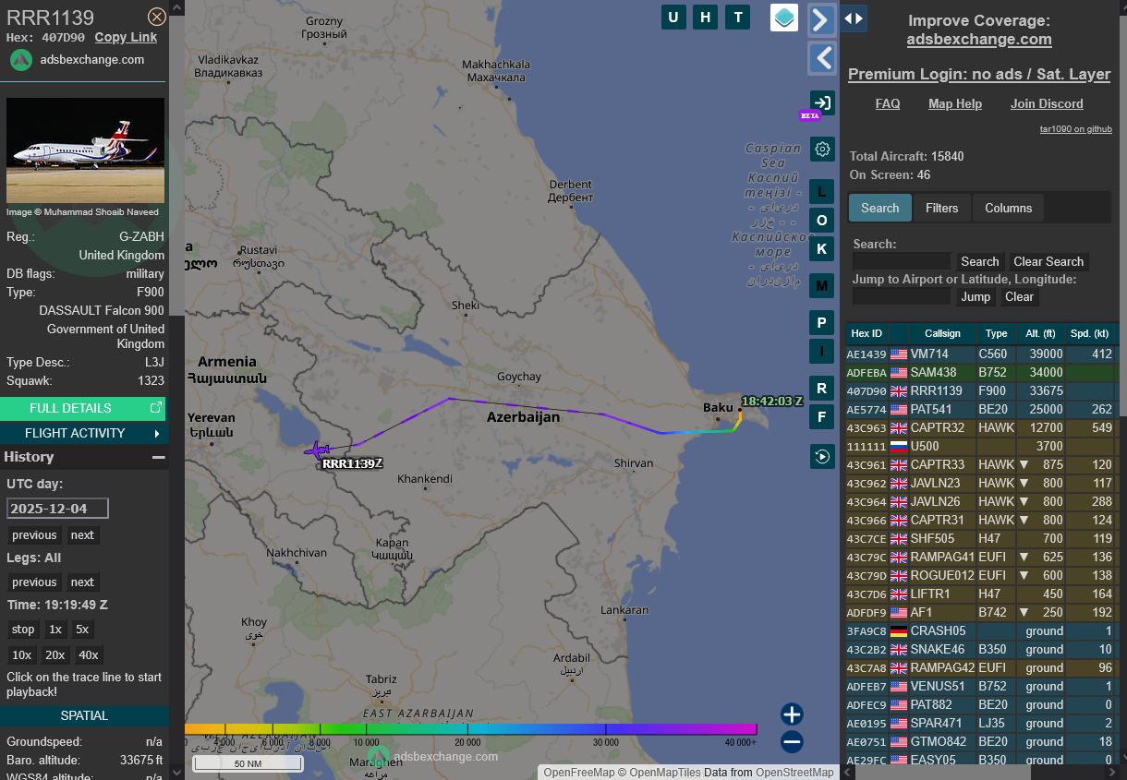Switch to the Filters tab

coord(941,208)
